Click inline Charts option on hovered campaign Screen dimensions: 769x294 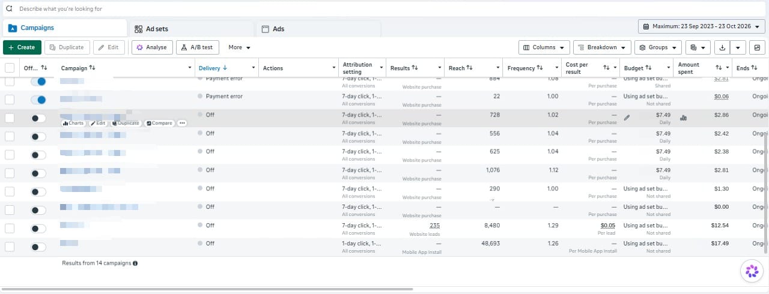73,123
